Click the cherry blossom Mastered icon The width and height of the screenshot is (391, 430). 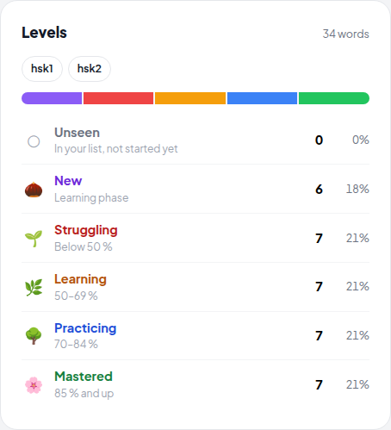(34, 385)
